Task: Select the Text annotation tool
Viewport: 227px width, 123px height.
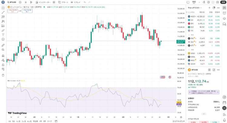Action: point(3,35)
